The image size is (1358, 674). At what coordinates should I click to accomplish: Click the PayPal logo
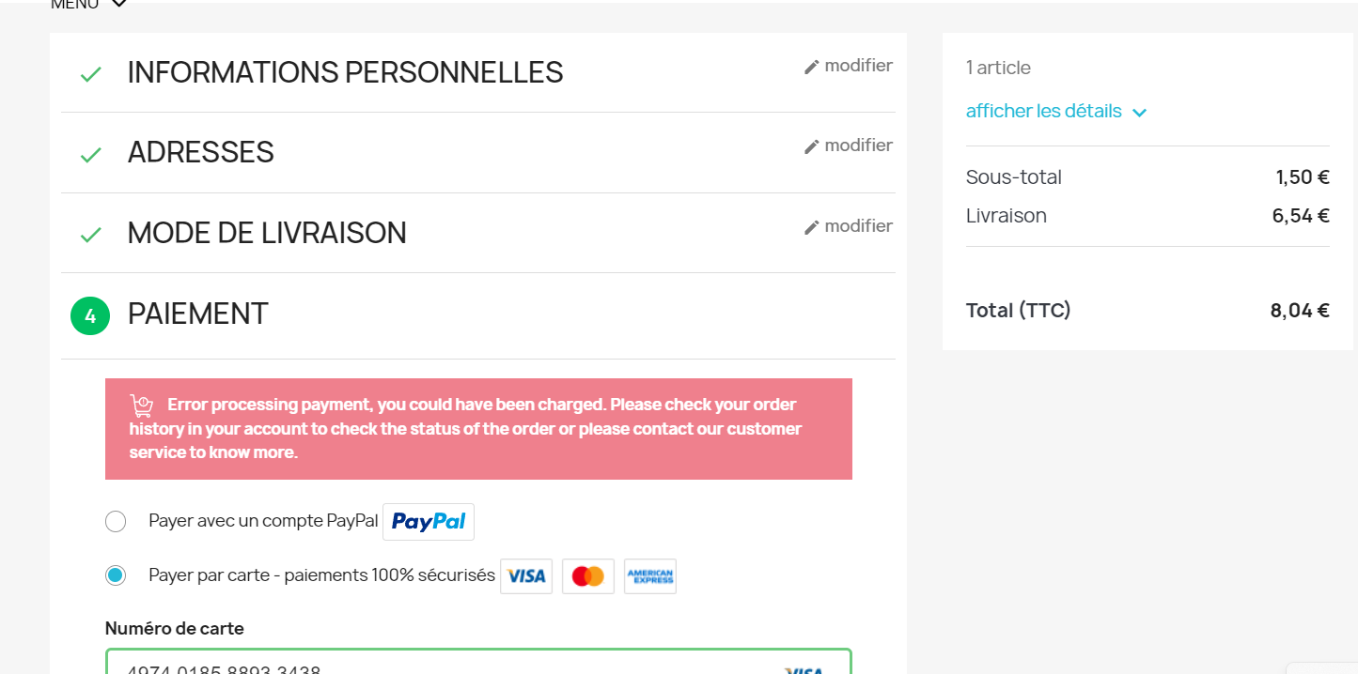click(429, 522)
